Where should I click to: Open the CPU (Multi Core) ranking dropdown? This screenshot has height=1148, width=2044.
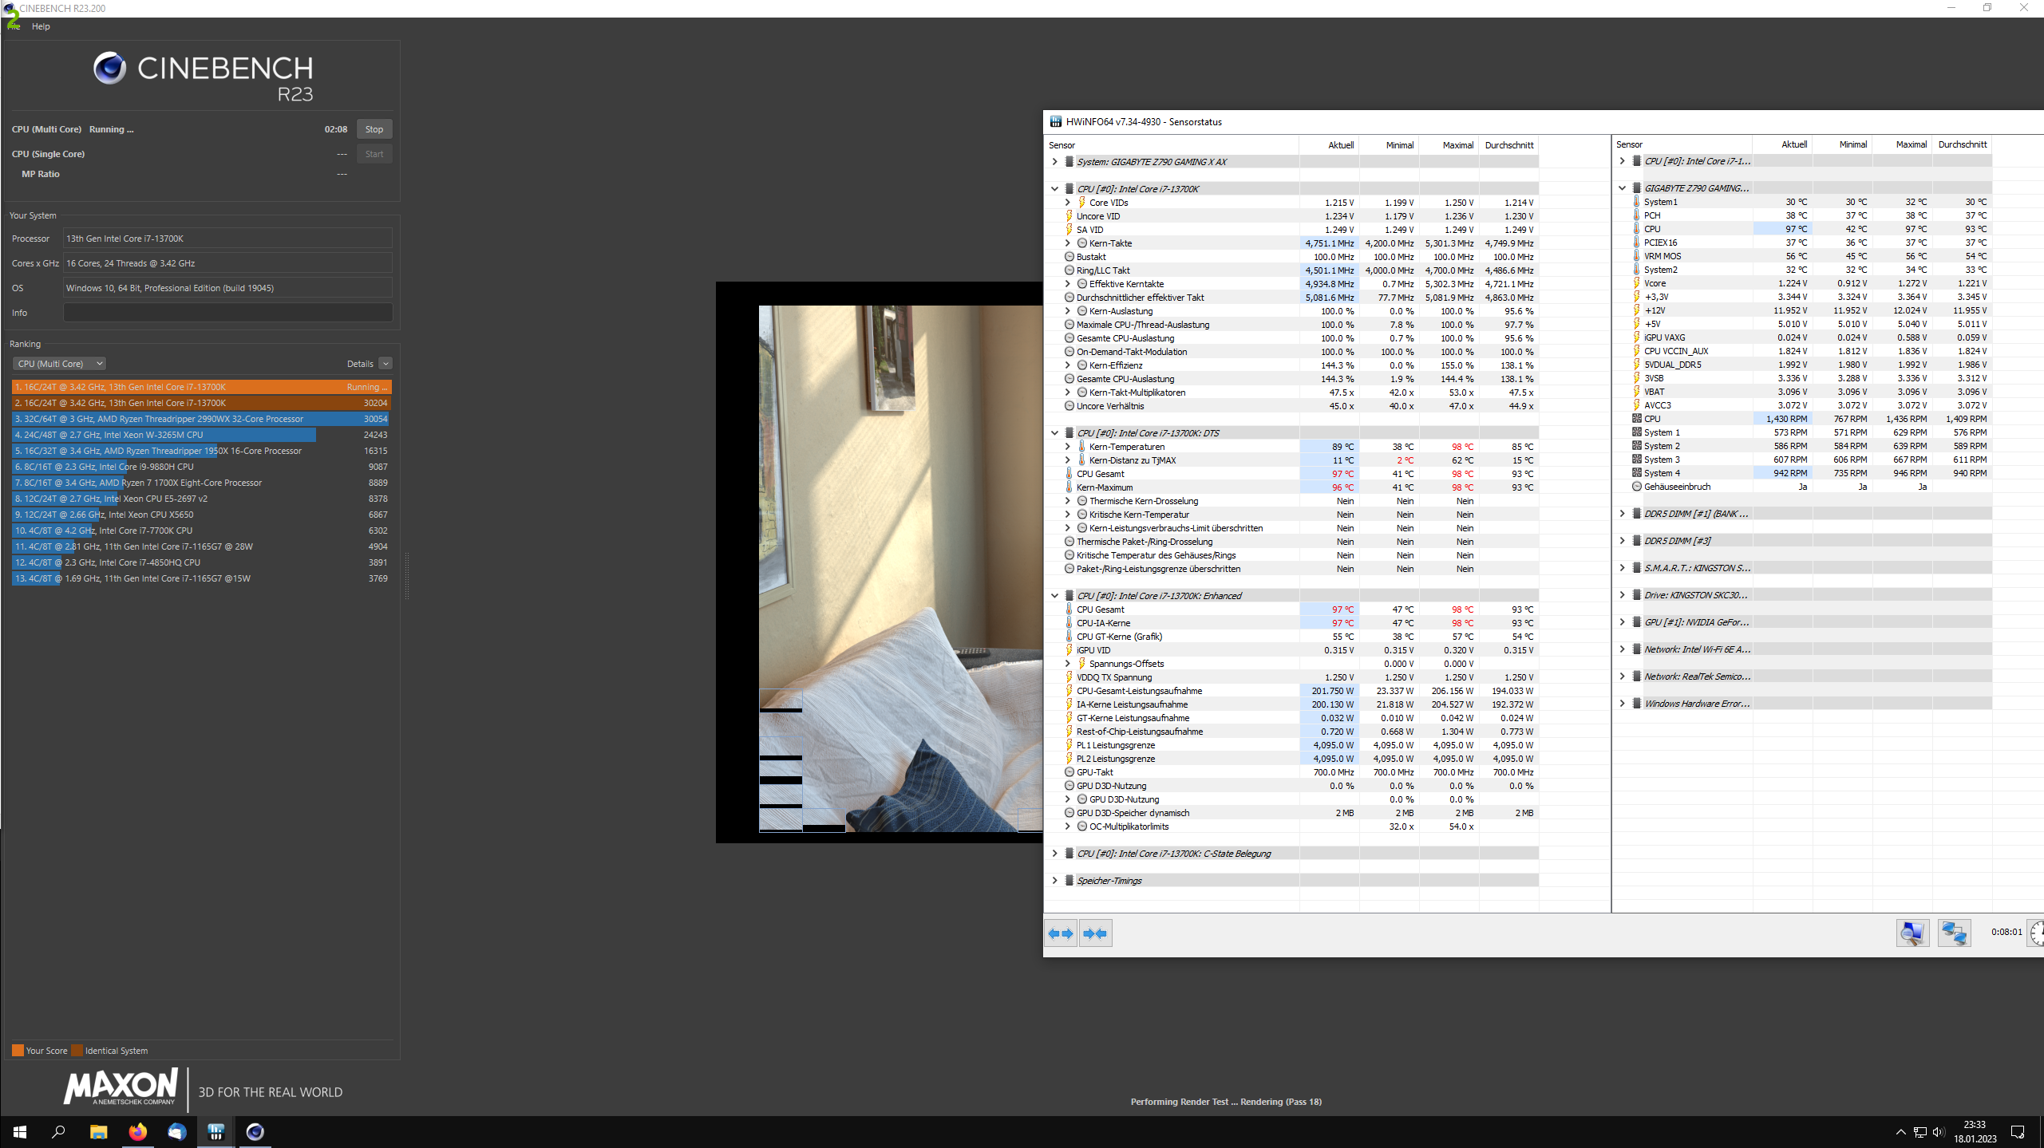[x=59, y=364]
